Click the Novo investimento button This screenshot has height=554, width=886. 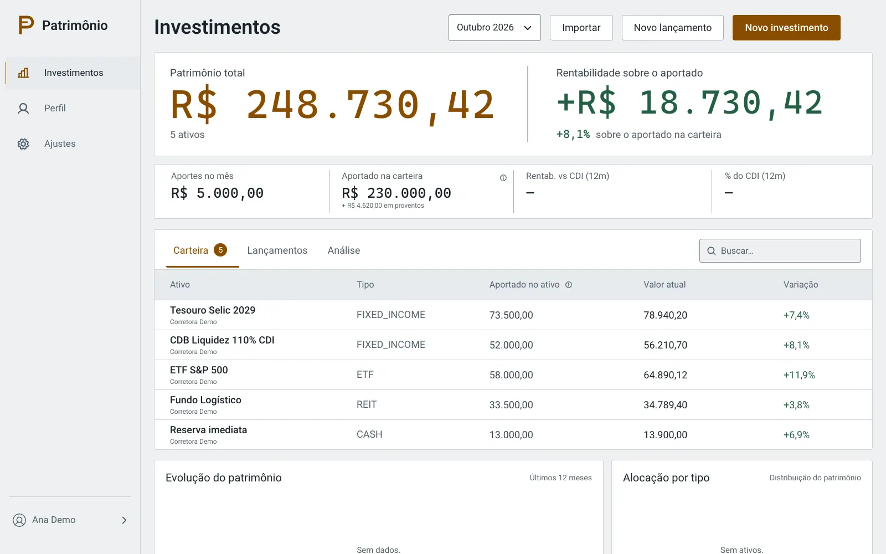[x=786, y=28]
